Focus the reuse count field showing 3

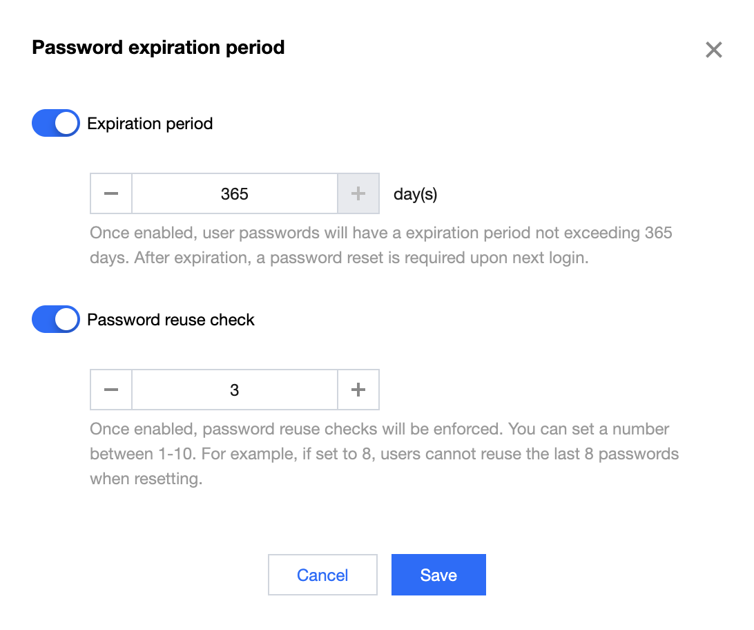pyautogui.click(x=234, y=390)
